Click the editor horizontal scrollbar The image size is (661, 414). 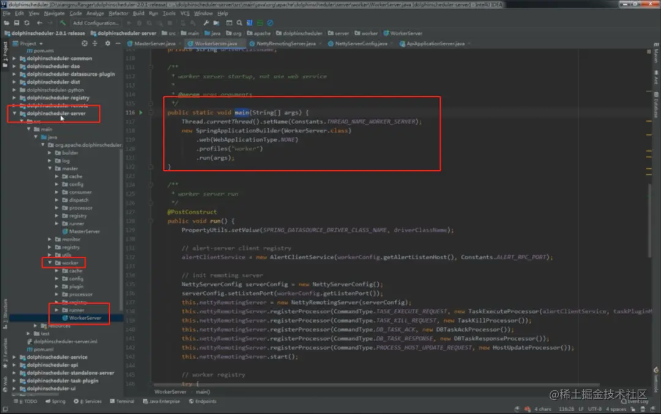click(x=376, y=385)
